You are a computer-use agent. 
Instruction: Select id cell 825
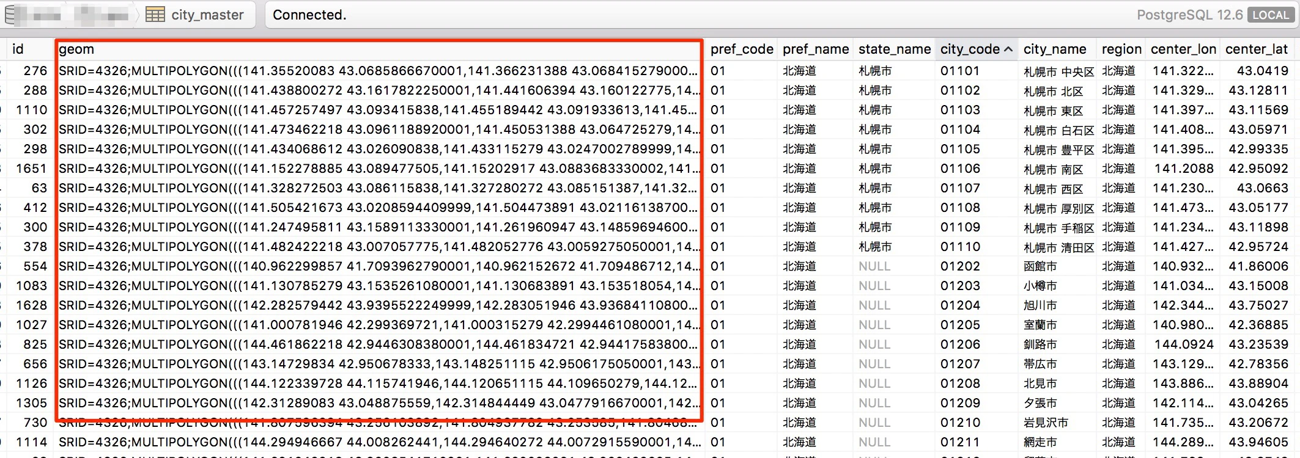(x=35, y=344)
